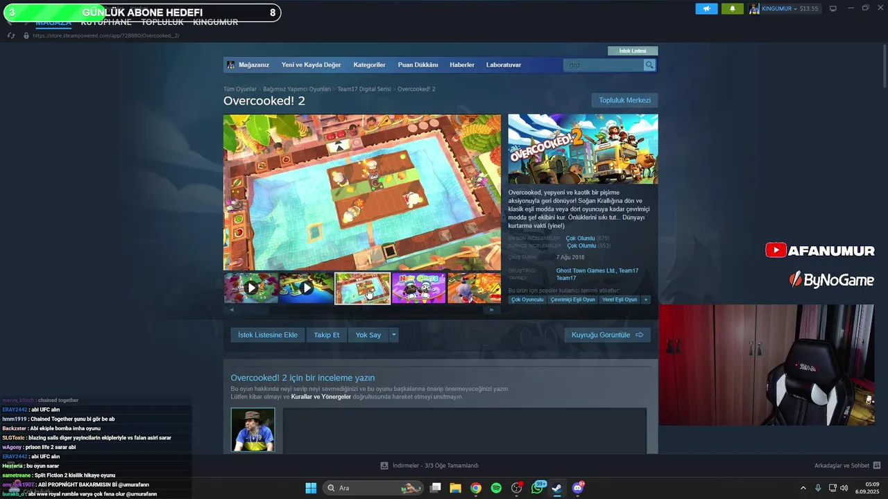Open Steam notifications bell
The image size is (888, 499).
732,8
